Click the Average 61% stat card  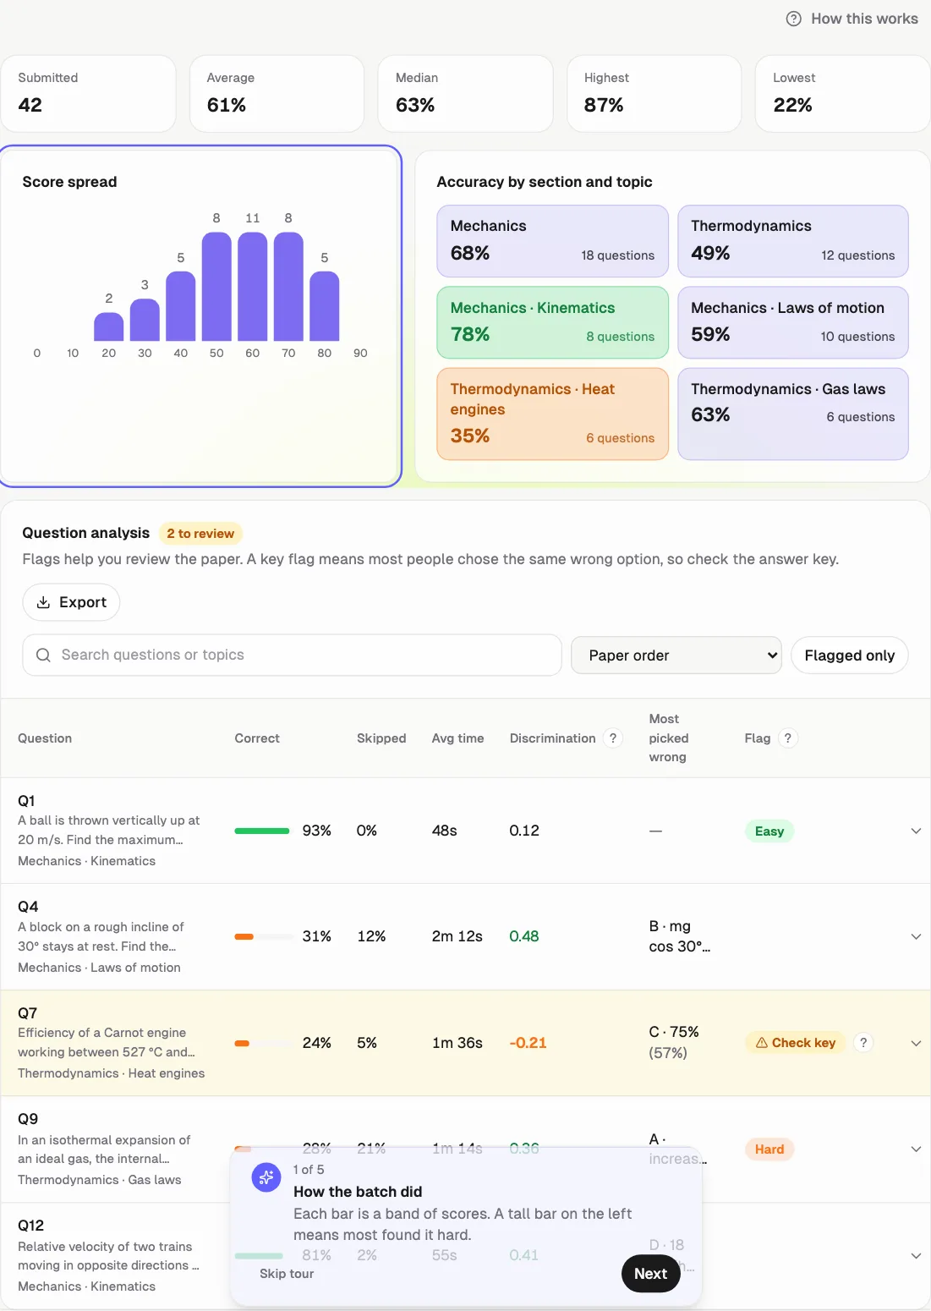[277, 94]
